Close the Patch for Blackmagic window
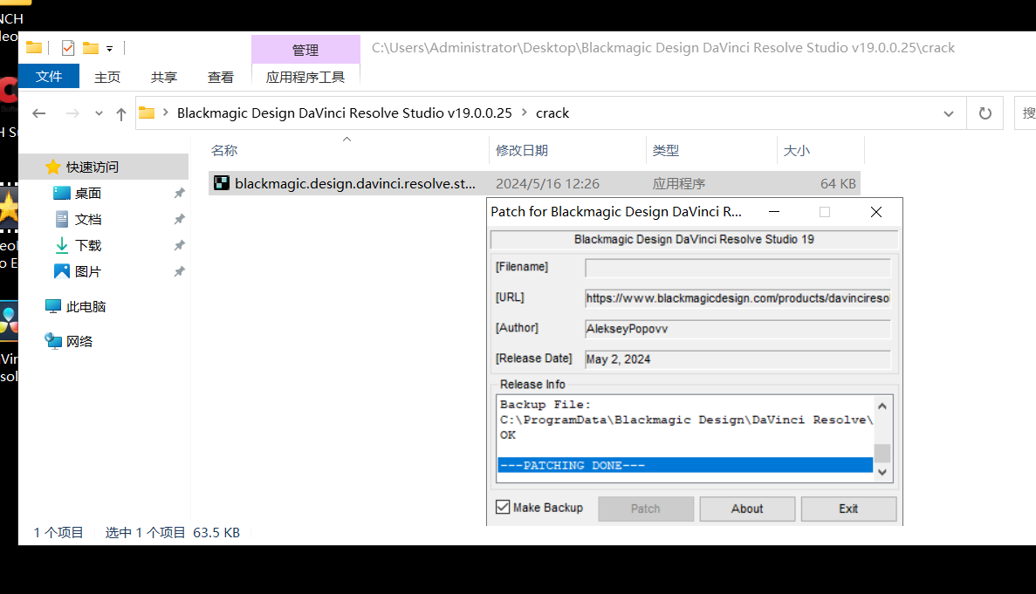 click(876, 212)
